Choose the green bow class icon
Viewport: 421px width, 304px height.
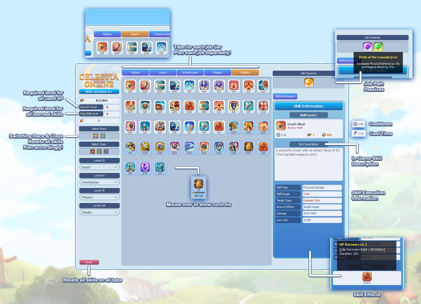[99, 151]
